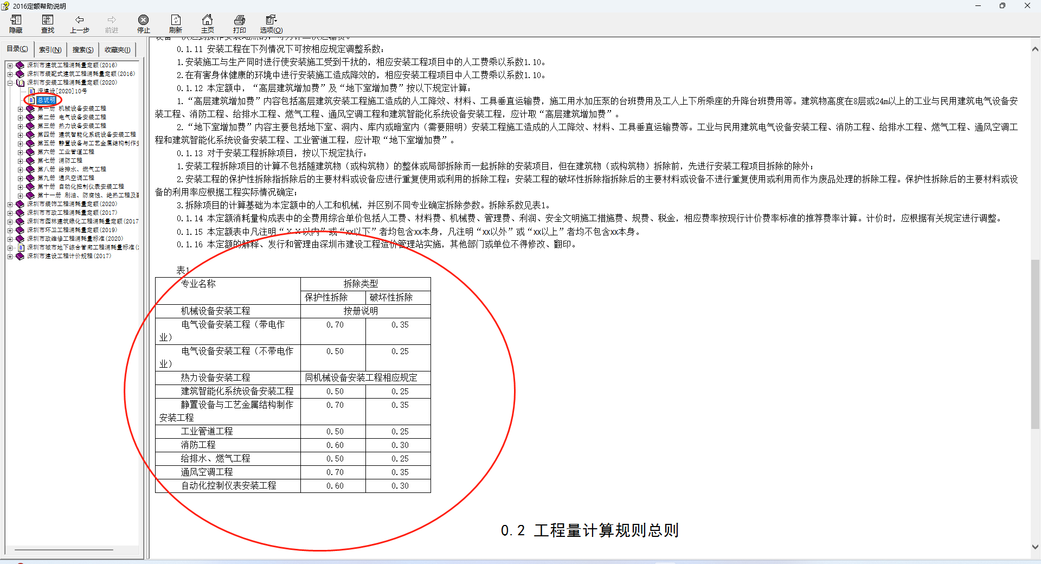Image resolution: width=1041 pixels, height=564 pixels.
Task: Expand 深圳市装配式建筑工程消耗量定额(2016) node
Action: coord(10,74)
